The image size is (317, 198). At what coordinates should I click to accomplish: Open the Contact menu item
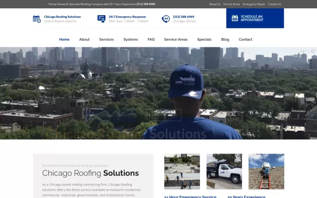pyautogui.click(x=245, y=40)
